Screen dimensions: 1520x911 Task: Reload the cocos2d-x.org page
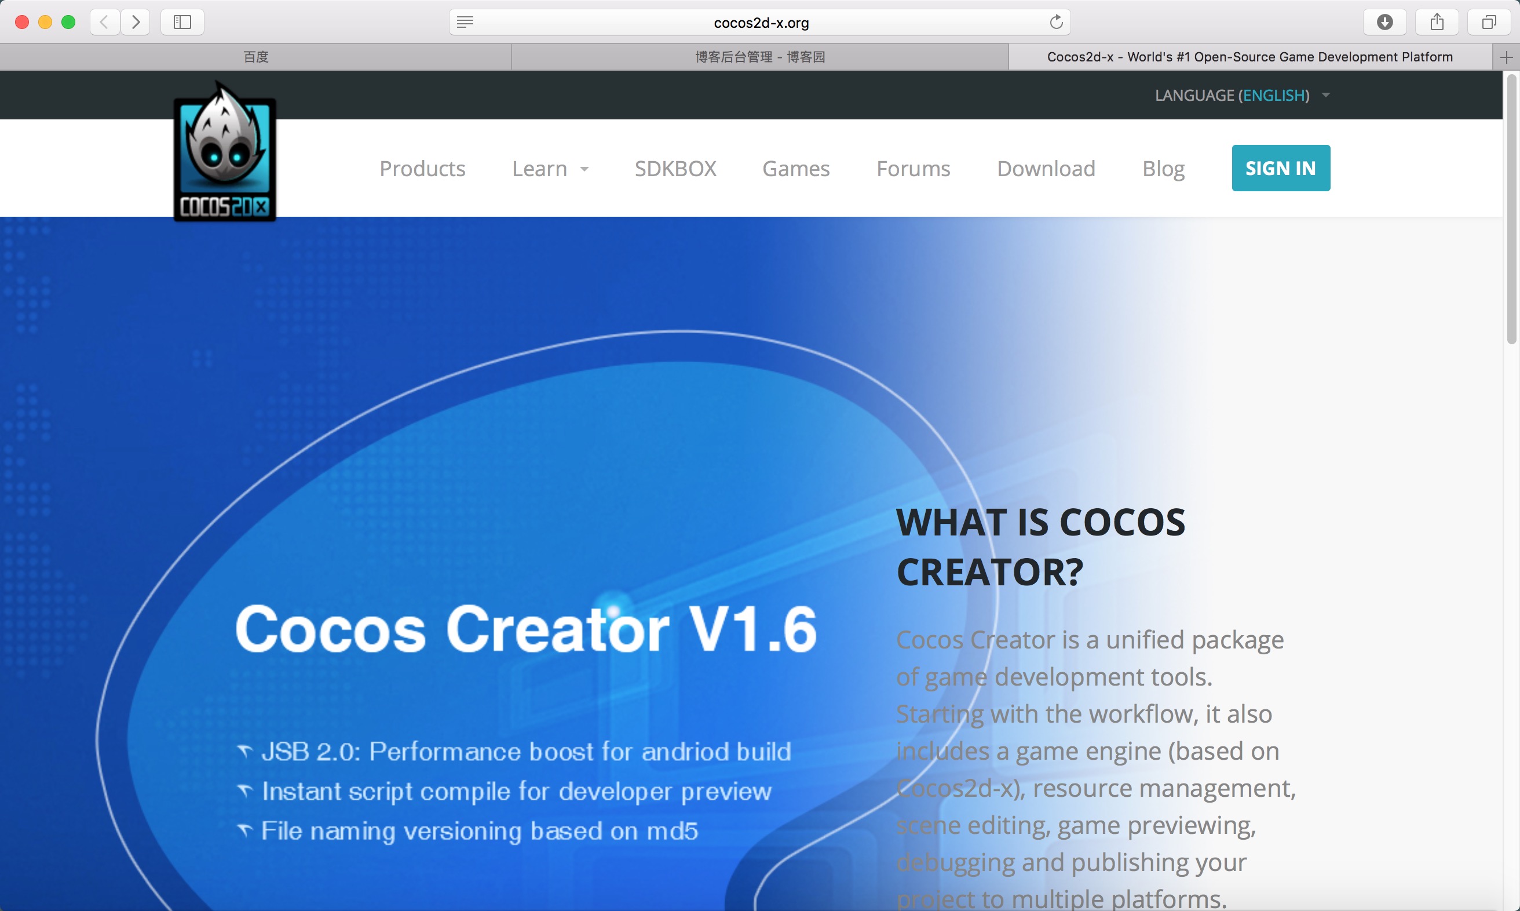pos(1056,22)
